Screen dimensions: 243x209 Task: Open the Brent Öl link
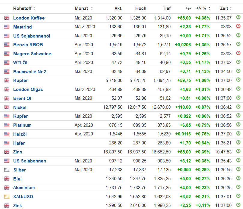pos(22,98)
